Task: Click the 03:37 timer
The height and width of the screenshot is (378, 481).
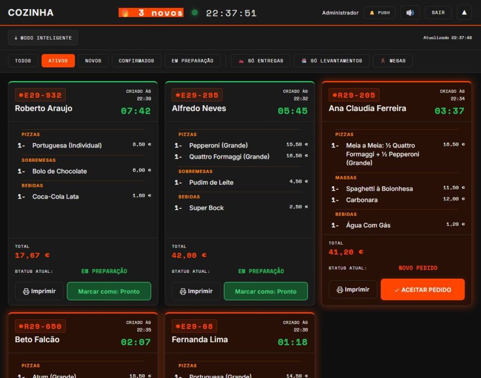Action: 449,111
